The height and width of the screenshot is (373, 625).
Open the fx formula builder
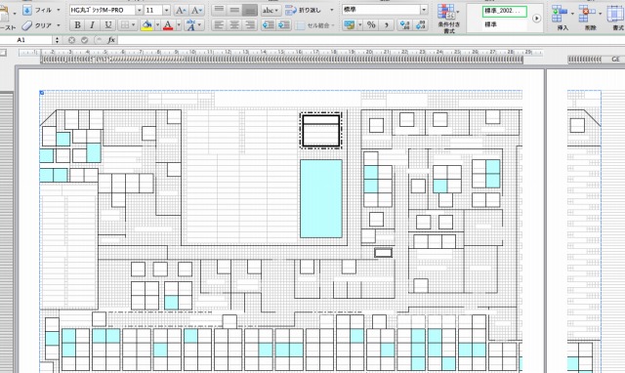(x=111, y=40)
